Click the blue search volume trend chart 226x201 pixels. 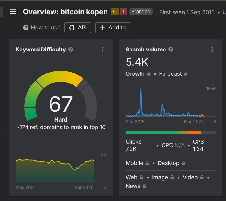pyautogui.click(x=164, y=101)
